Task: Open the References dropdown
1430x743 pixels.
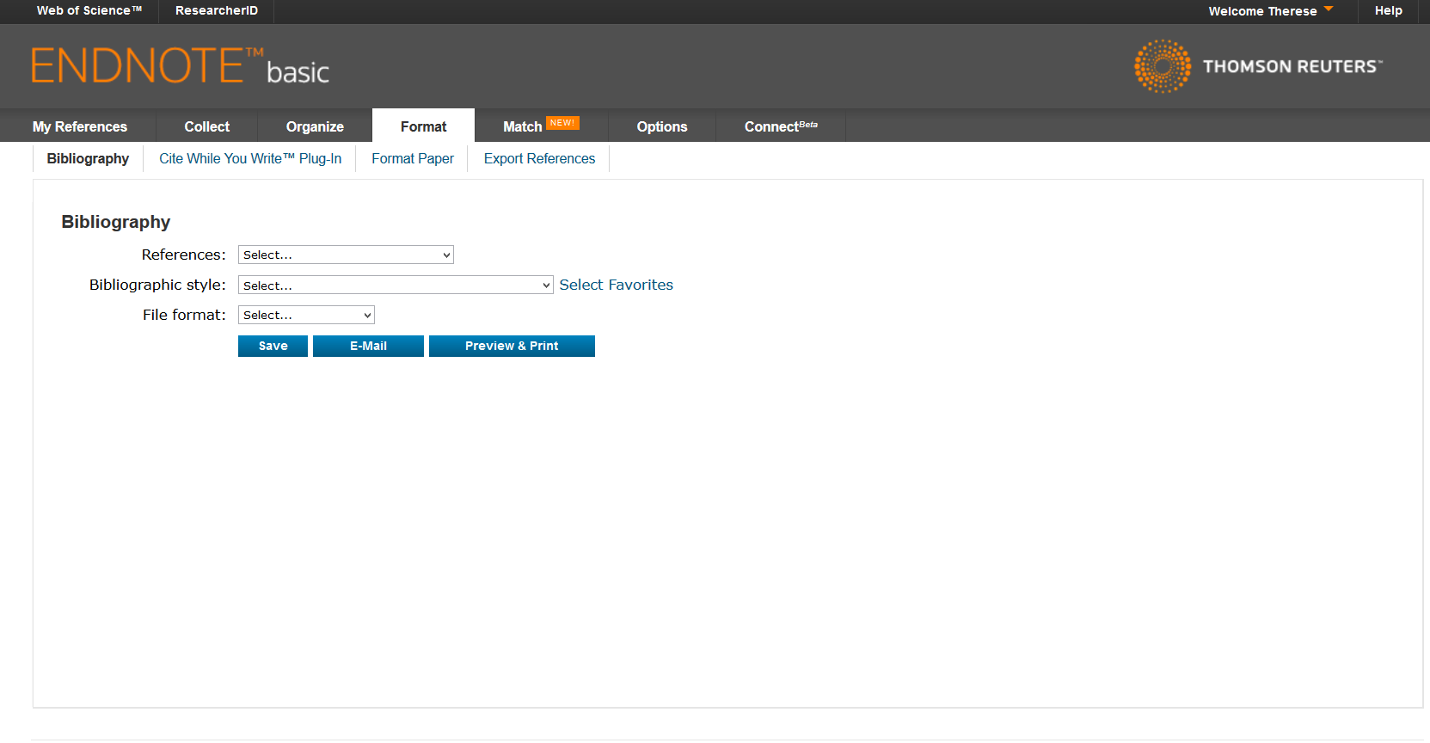Action: coord(346,255)
